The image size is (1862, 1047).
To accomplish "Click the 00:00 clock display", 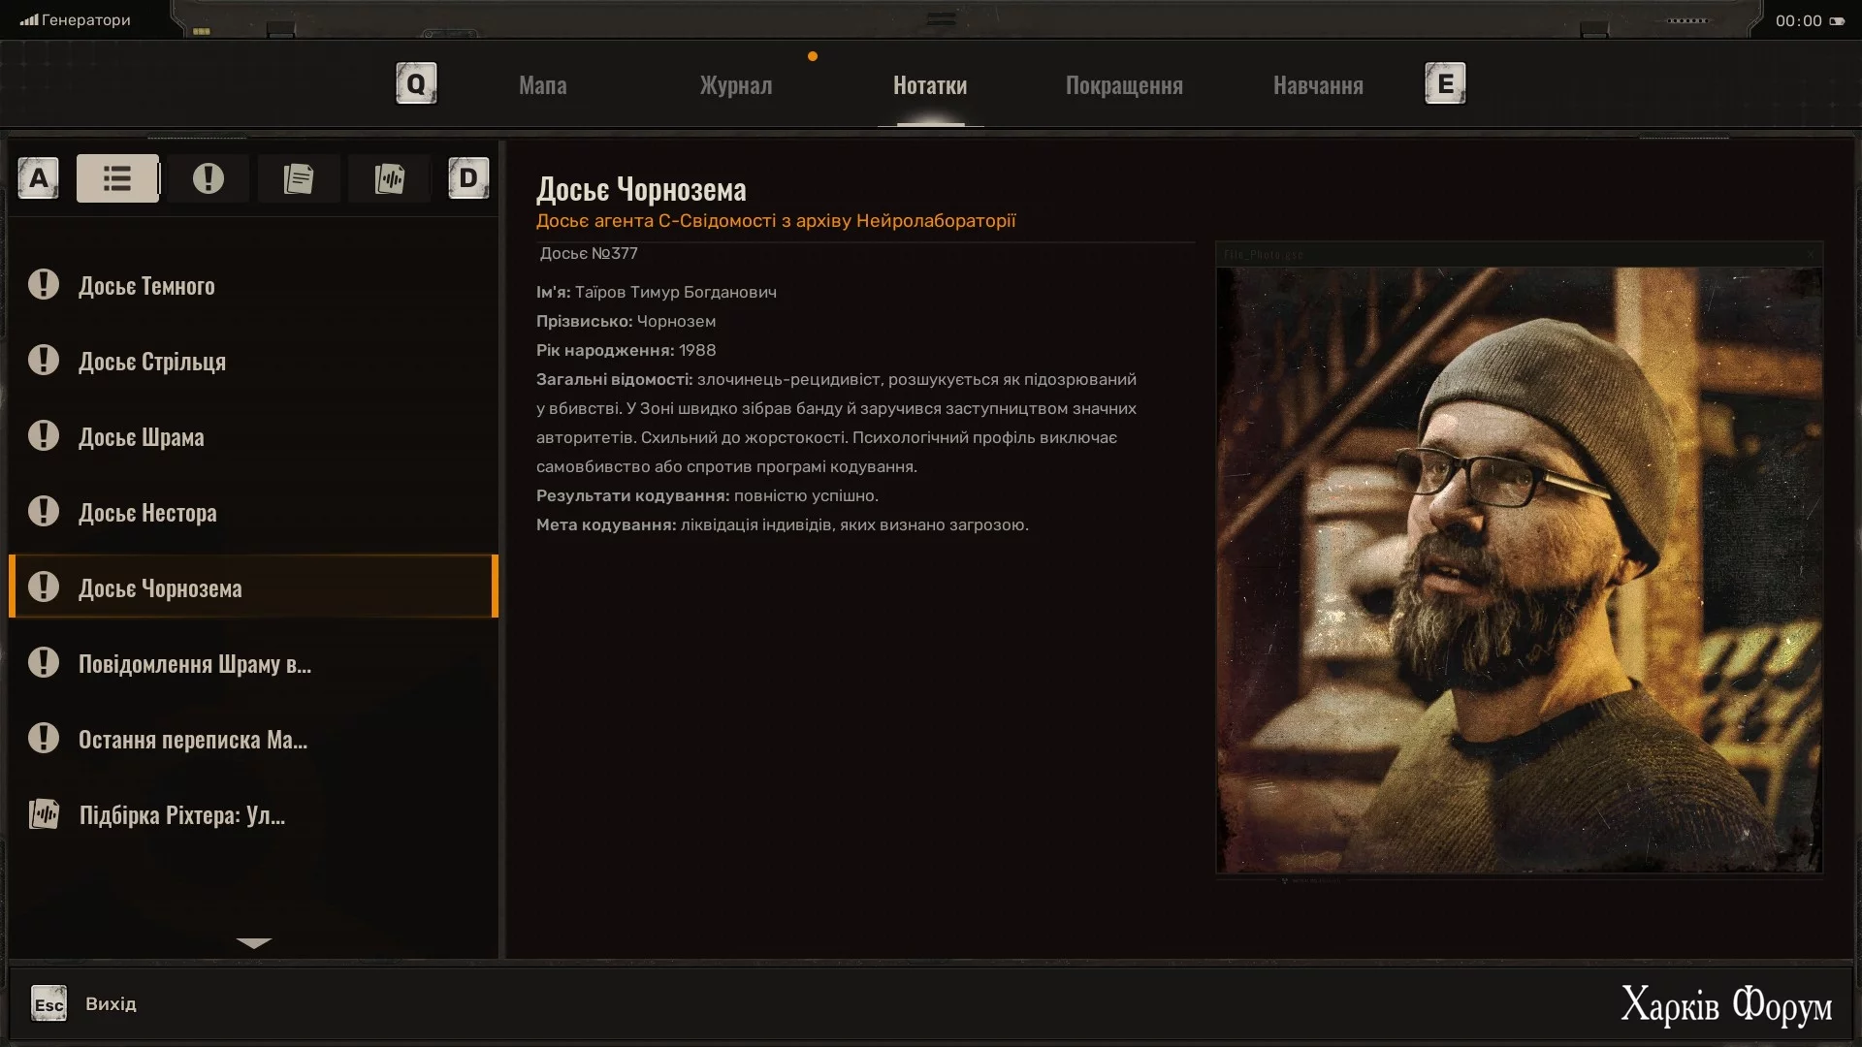I will pyautogui.click(x=1798, y=20).
